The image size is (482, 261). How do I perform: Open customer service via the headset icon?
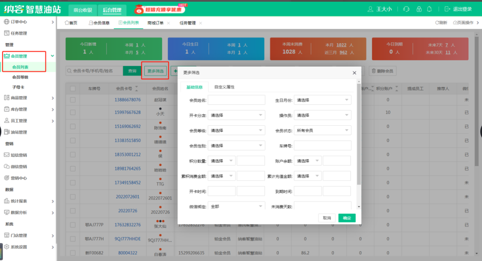coord(406,9)
